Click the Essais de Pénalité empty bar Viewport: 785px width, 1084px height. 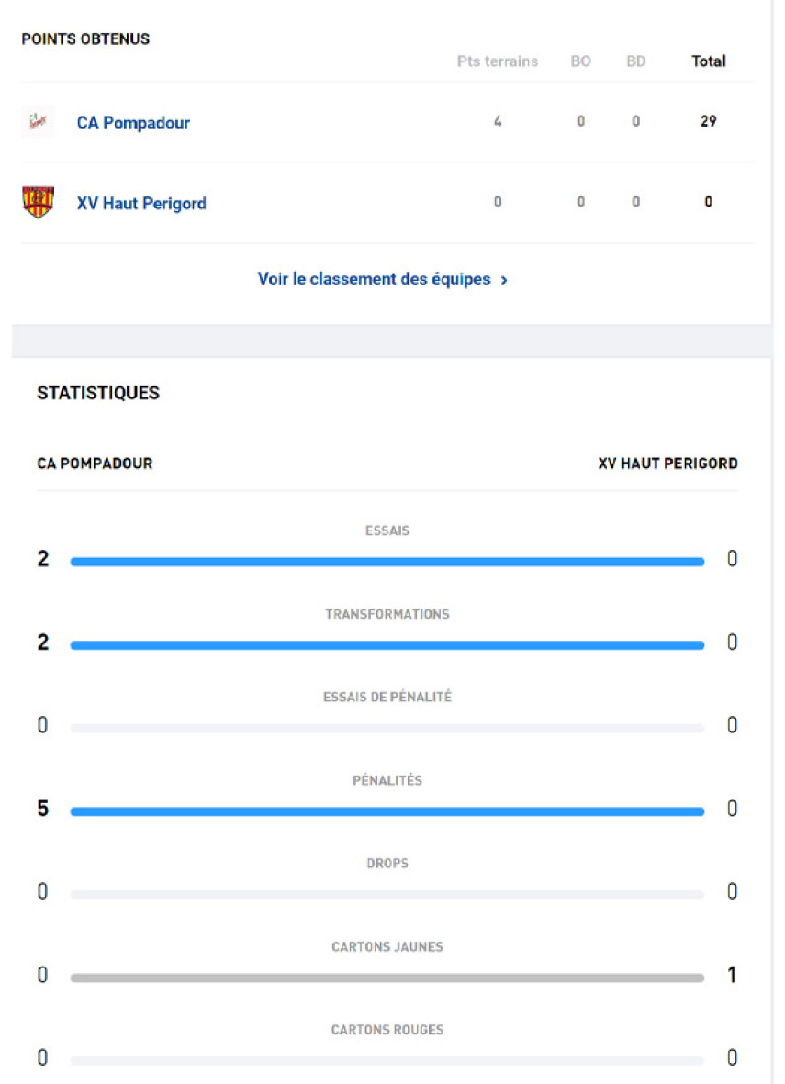coord(387,729)
